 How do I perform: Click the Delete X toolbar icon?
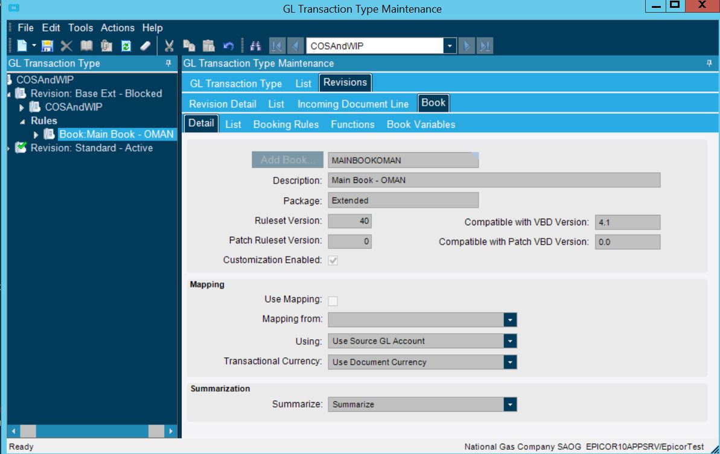(x=66, y=45)
